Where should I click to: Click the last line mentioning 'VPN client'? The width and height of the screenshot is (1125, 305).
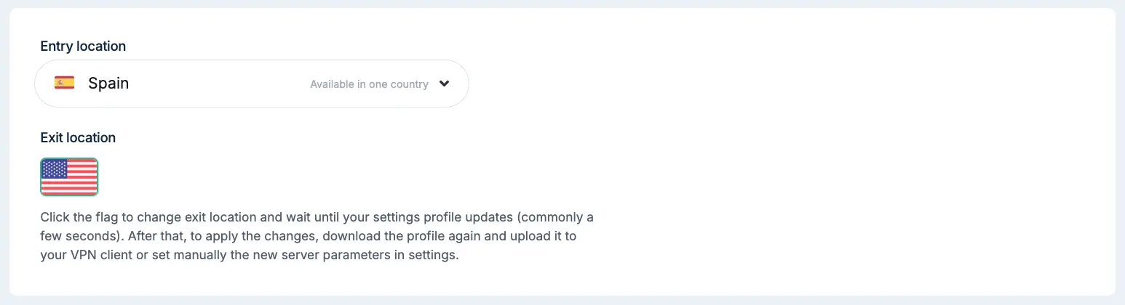click(250, 256)
